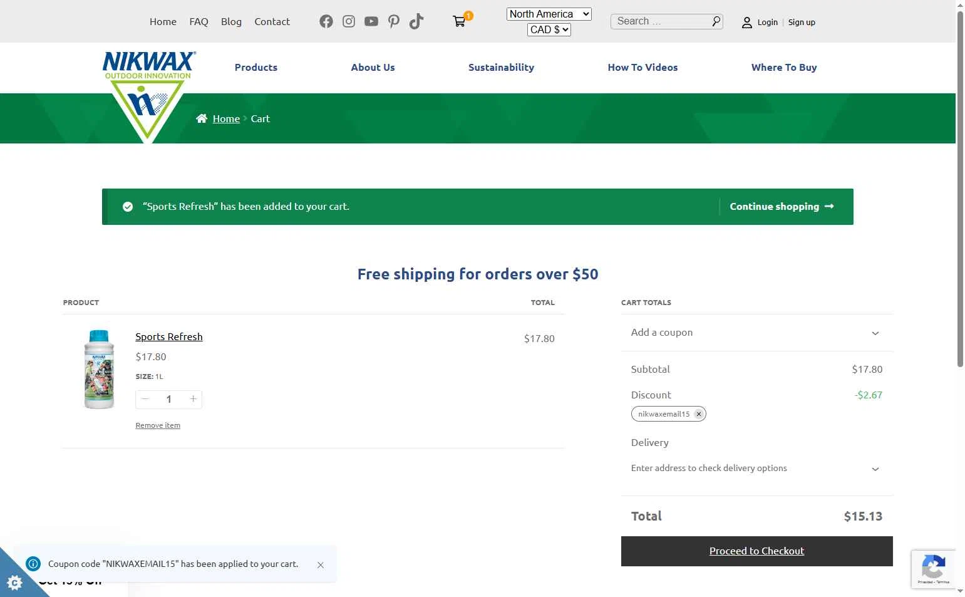Open cookie settings gear icon

[14, 582]
